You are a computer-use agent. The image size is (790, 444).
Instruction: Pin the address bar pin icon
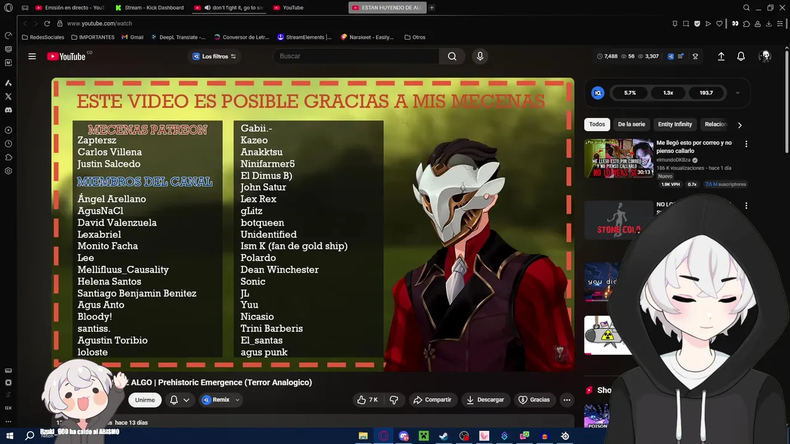(x=675, y=23)
